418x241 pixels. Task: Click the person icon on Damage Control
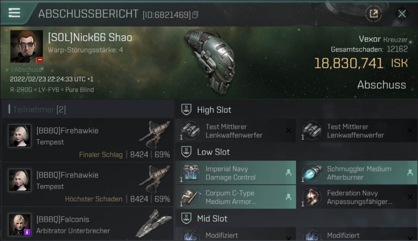click(288, 173)
